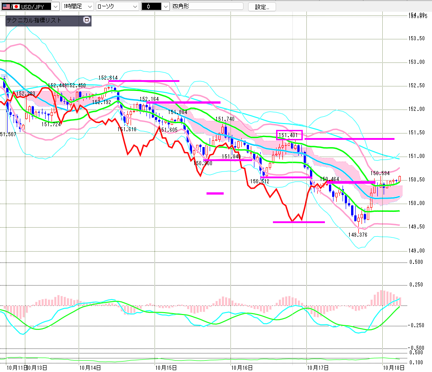Click the 四角形 shape field
Image resolution: width=432 pixels, height=372 pixels.
click(207, 7)
